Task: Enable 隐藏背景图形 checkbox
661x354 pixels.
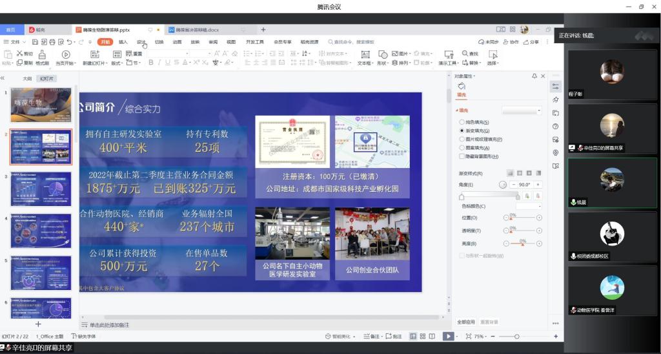Action: [x=461, y=156]
